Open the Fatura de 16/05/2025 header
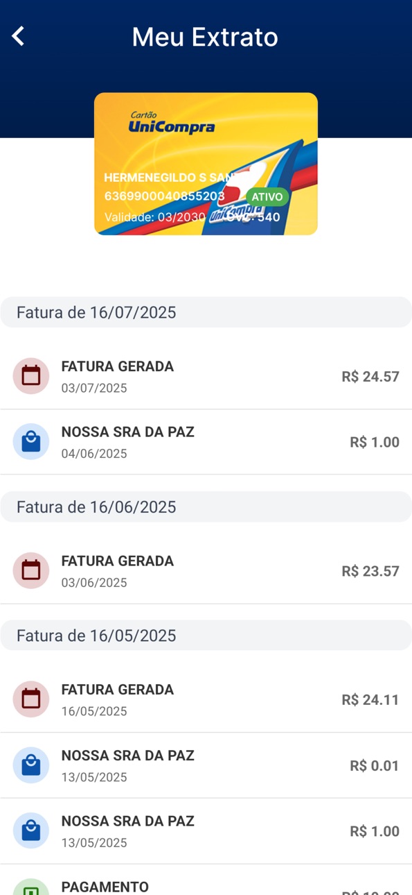 pos(206,636)
